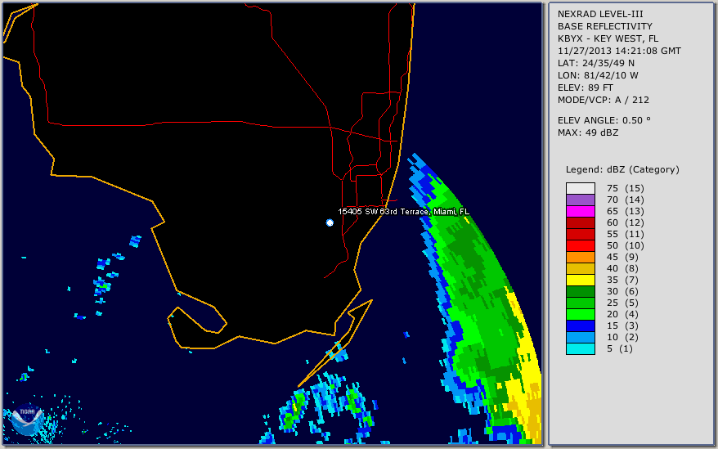Select the 70 dBZ purple legend swatch
Screen dimensions: 718x449
click(580, 200)
